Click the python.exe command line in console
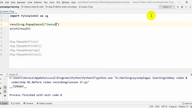The height and width of the screenshot is (108, 192). coord(98,80)
